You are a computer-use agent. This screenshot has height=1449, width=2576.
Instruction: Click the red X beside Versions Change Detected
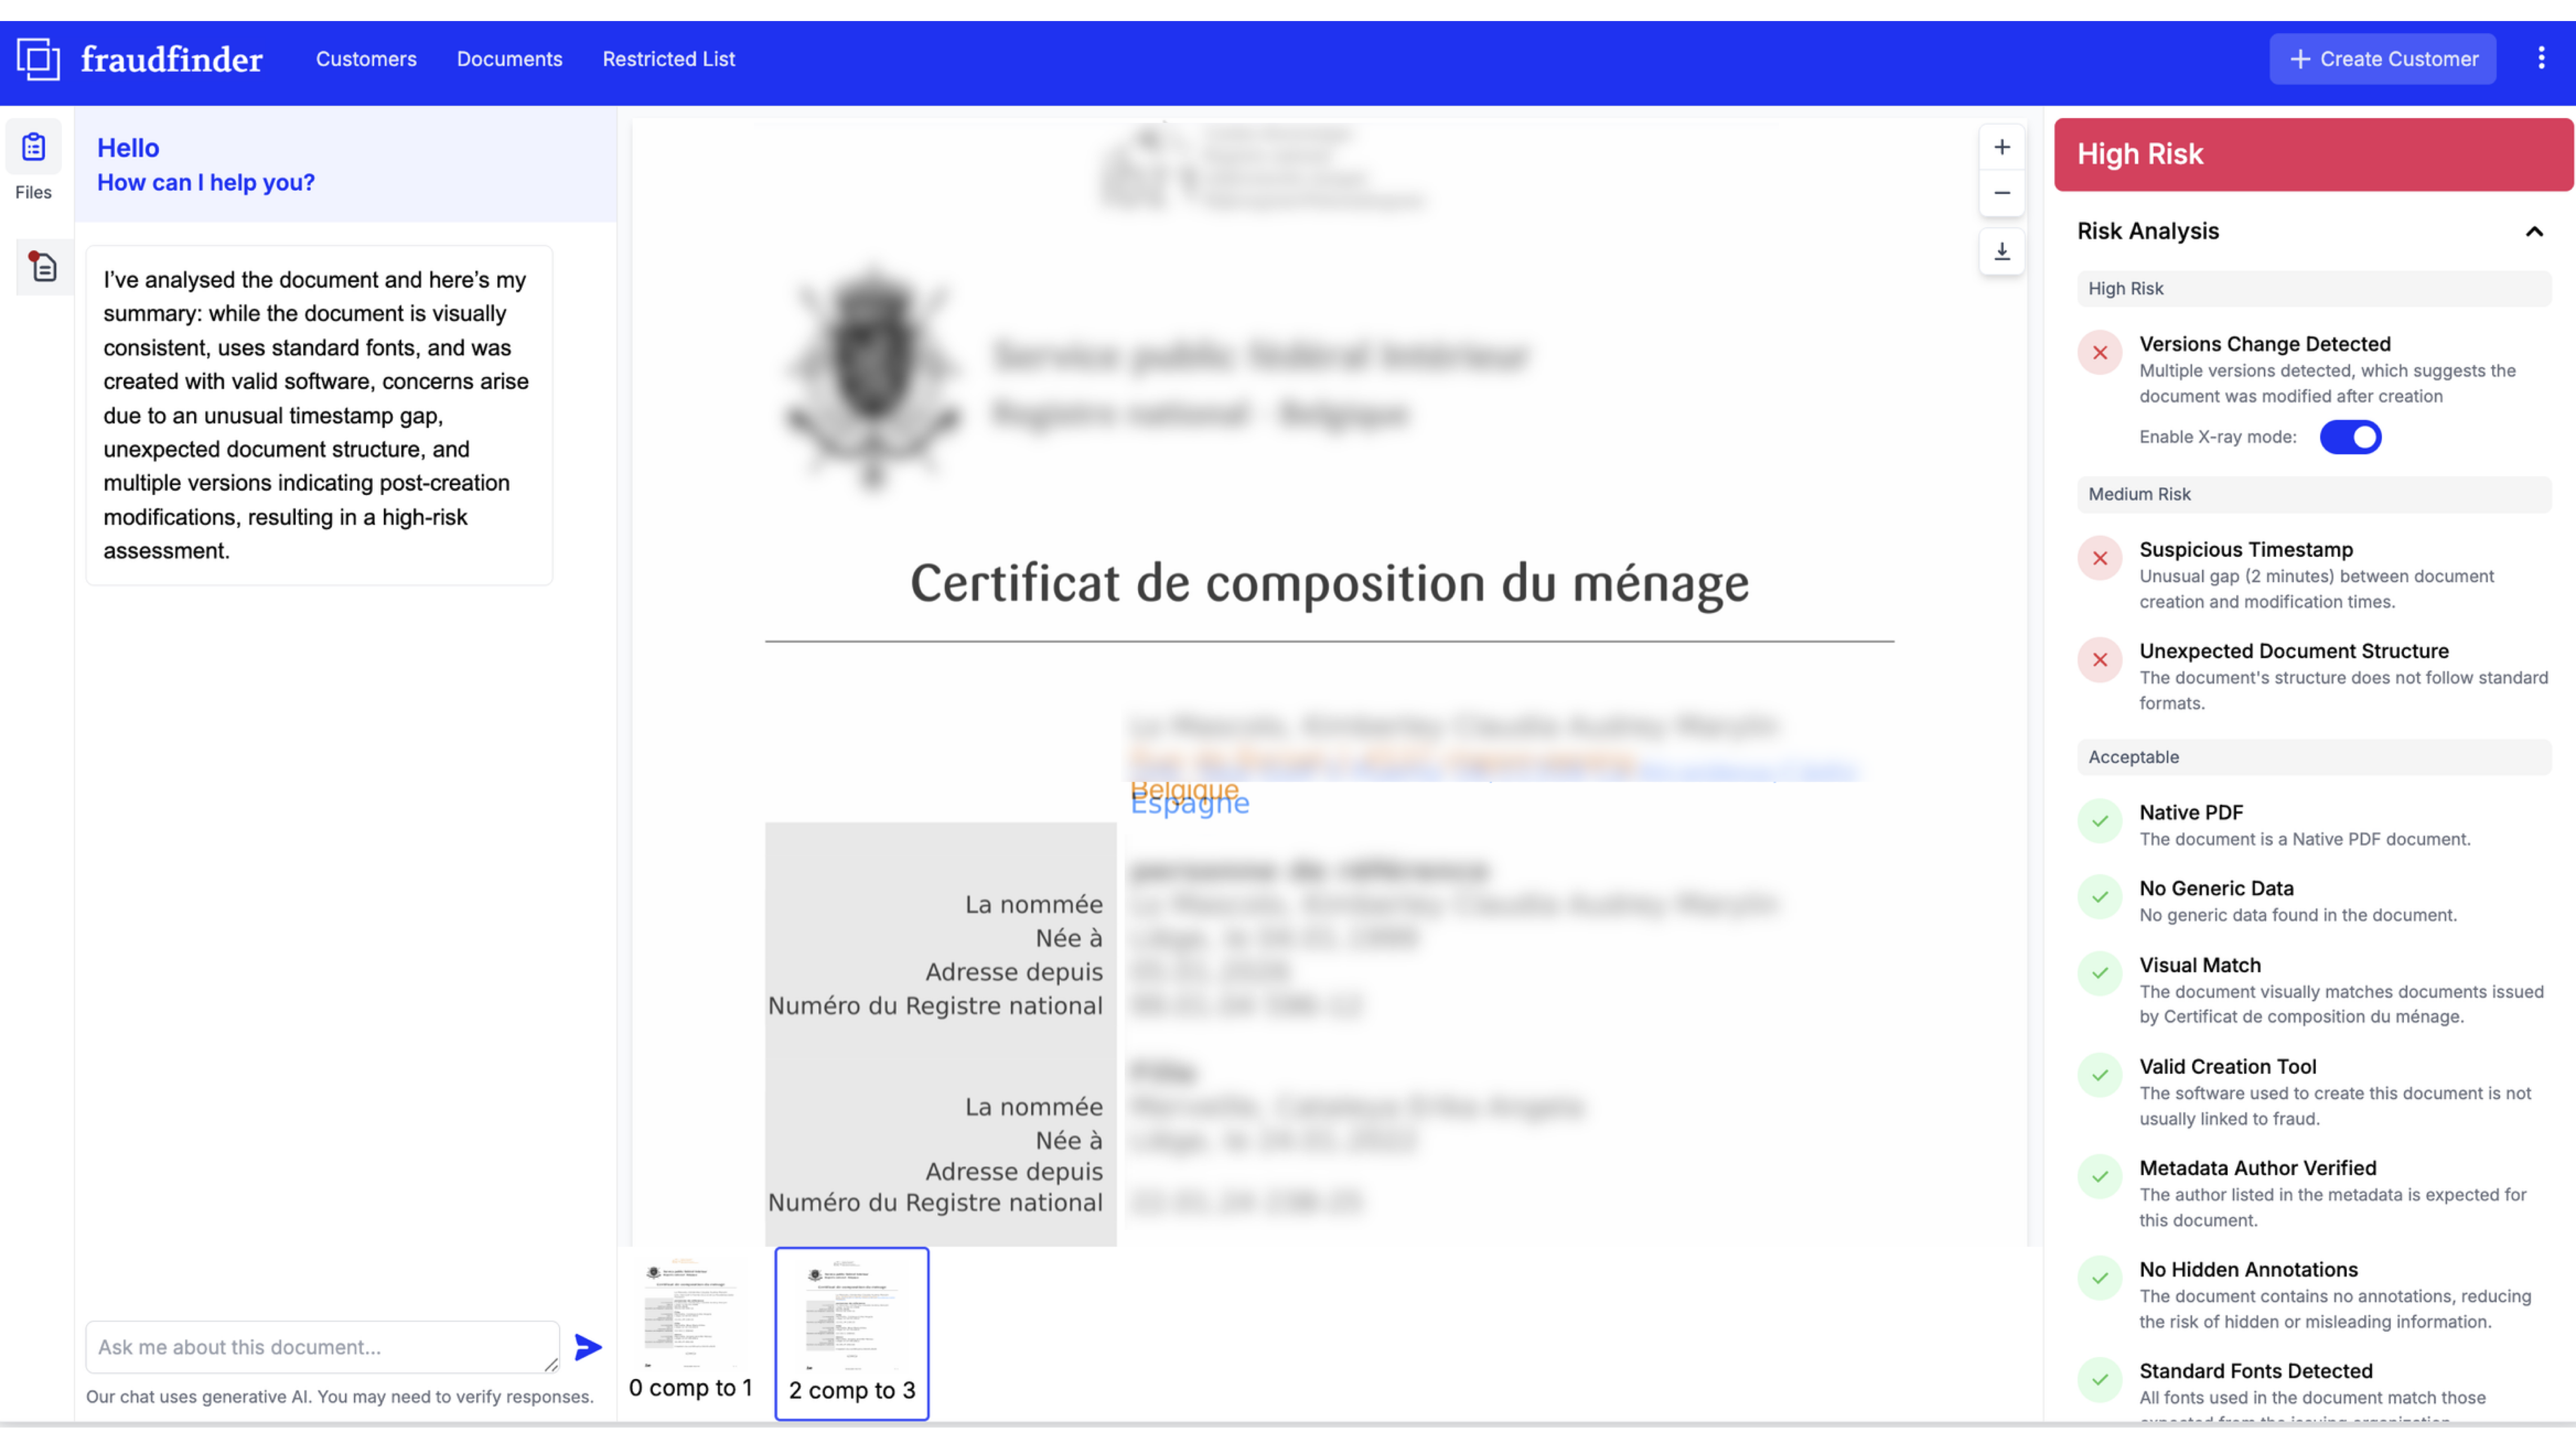(2100, 353)
